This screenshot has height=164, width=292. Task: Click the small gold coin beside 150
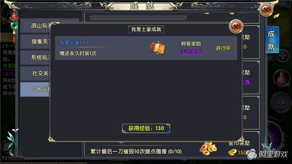point(232,152)
